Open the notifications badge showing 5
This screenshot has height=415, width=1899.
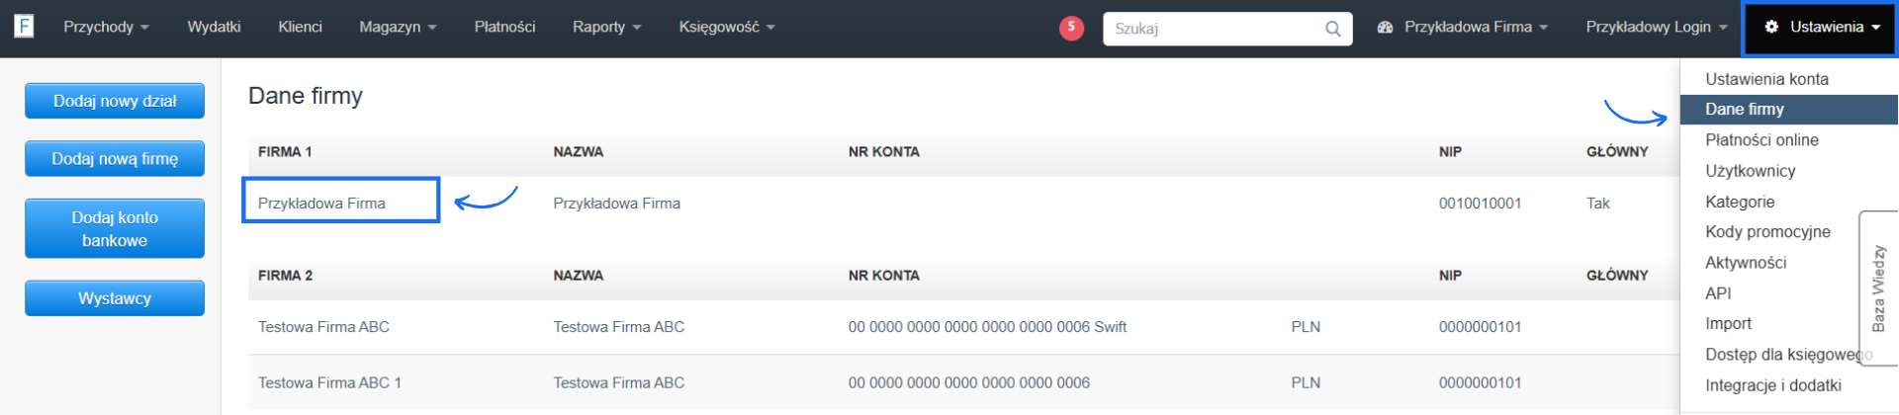pyautogui.click(x=1071, y=28)
